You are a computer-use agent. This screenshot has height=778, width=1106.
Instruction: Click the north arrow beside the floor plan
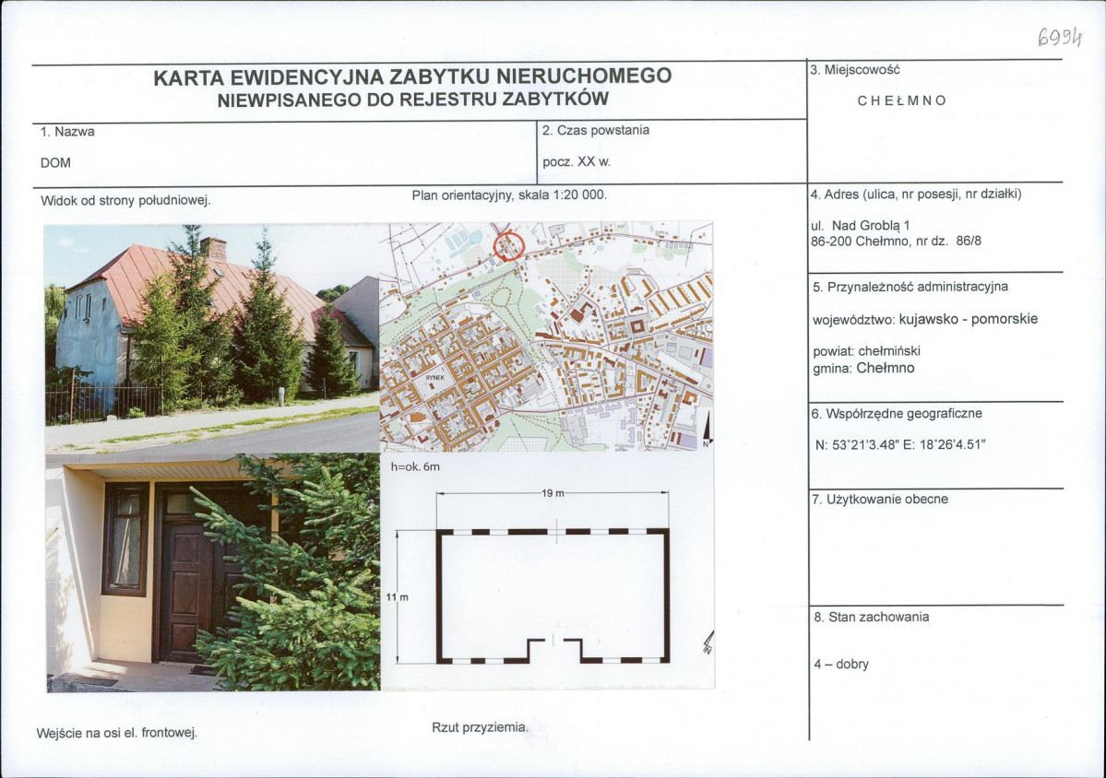708,642
